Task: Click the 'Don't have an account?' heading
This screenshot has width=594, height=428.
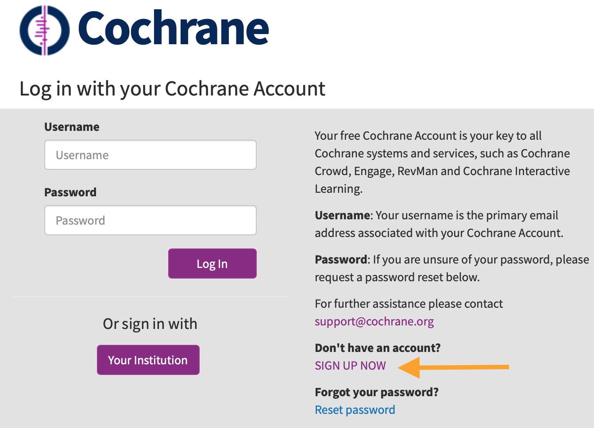Action: click(378, 348)
